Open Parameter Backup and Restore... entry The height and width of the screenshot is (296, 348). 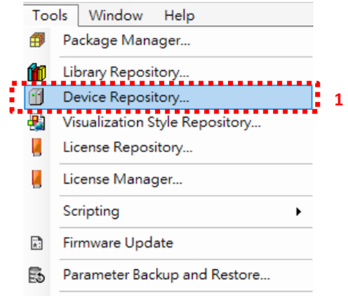pyautogui.click(x=168, y=275)
